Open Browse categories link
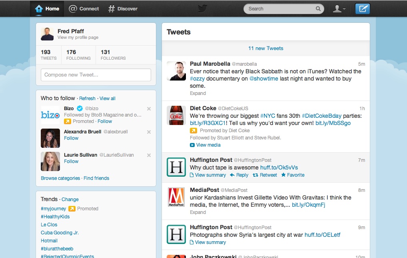Screen dimensions: 407x258 60,178
